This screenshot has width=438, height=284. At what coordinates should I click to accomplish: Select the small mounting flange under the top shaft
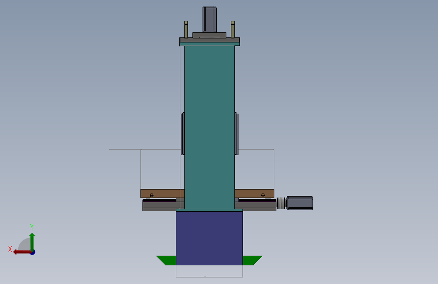tap(210, 35)
